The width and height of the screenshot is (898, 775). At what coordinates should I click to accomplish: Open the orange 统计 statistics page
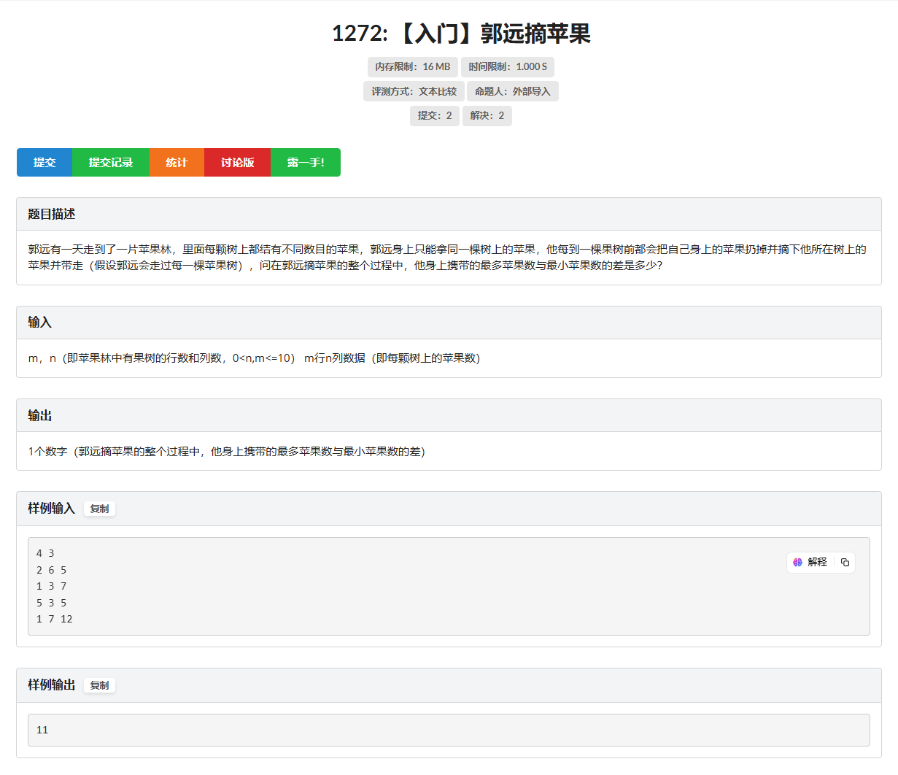(x=177, y=162)
